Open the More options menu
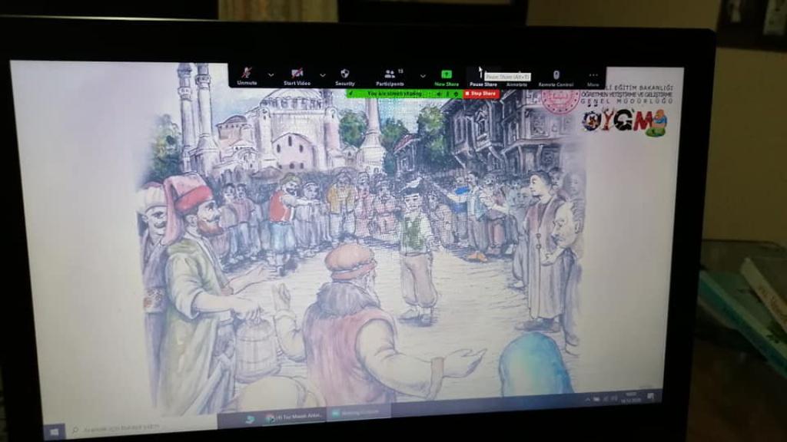Viewport: 787px width, 442px height. pos(593,79)
